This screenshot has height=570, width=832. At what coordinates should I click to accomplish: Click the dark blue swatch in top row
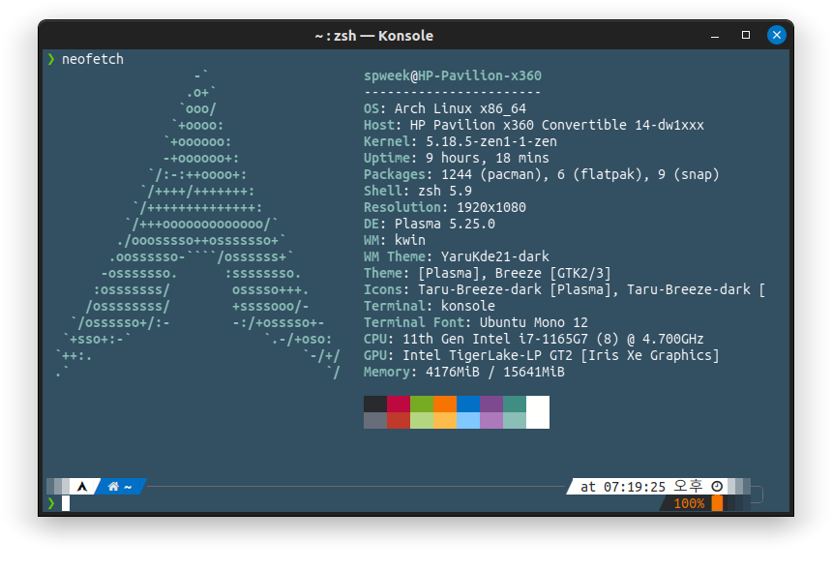tap(468, 404)
